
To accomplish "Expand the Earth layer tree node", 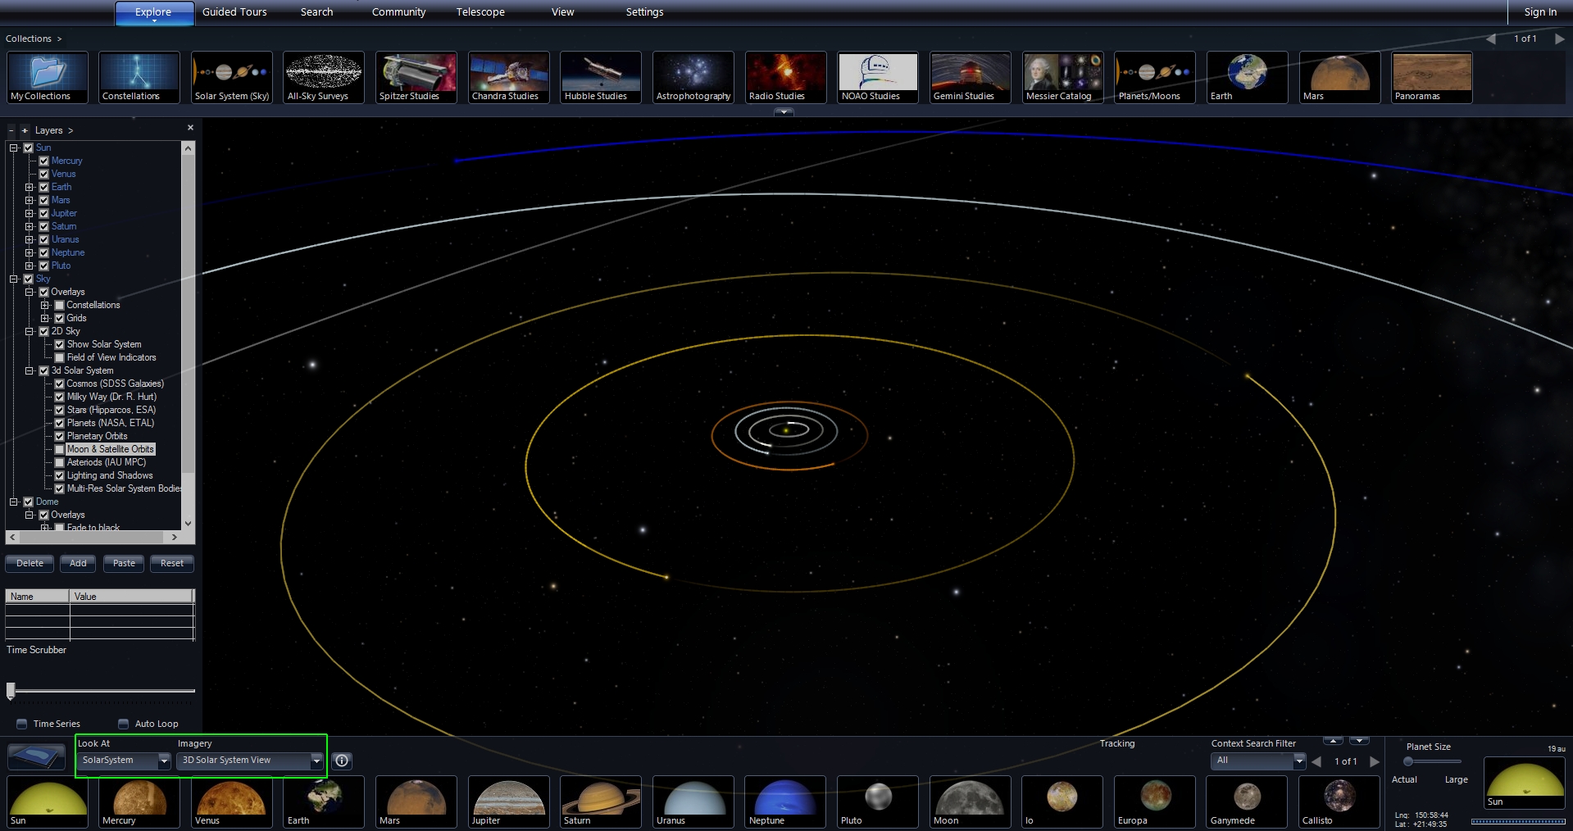I will tap(30, 187).
